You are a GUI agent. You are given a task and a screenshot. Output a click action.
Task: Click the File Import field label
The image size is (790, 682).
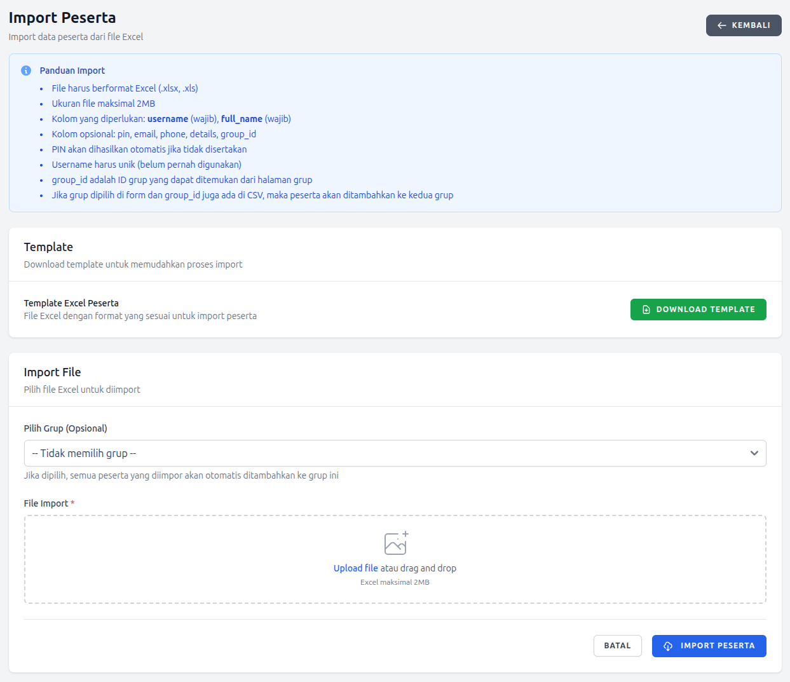[x=46, y=503]
